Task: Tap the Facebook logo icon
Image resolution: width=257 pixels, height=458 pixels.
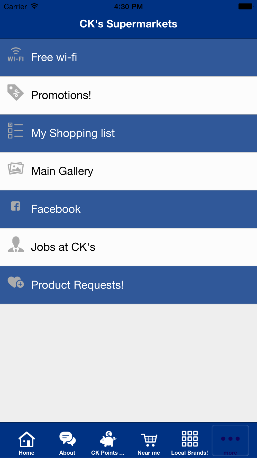Action: point(16,206)
